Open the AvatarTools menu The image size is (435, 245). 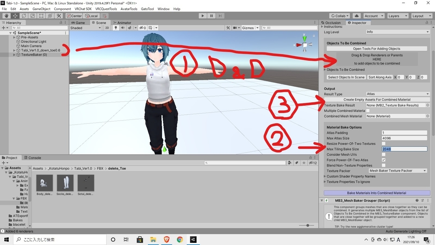tap(129, 9)
